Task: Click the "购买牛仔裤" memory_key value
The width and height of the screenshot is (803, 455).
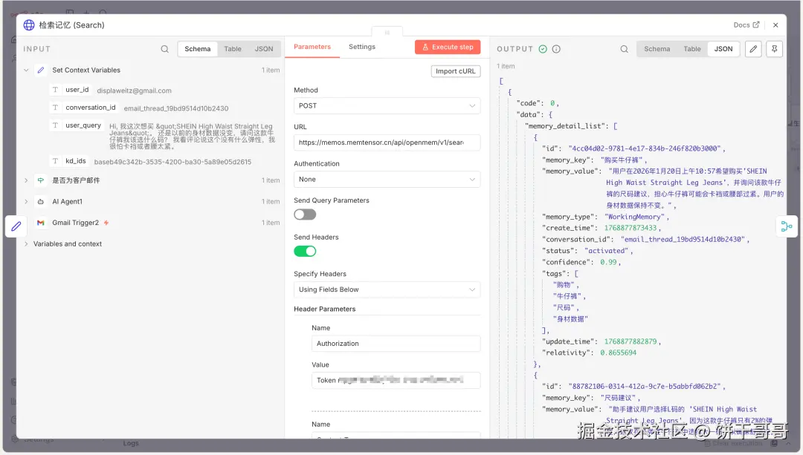Action: (621, 160)
